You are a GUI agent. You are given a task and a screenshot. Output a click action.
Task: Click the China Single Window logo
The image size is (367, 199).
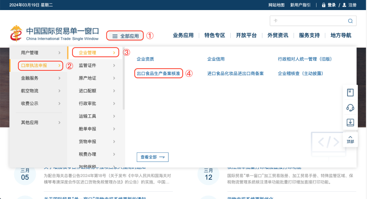pyautogui.click(x=54, y=33)
